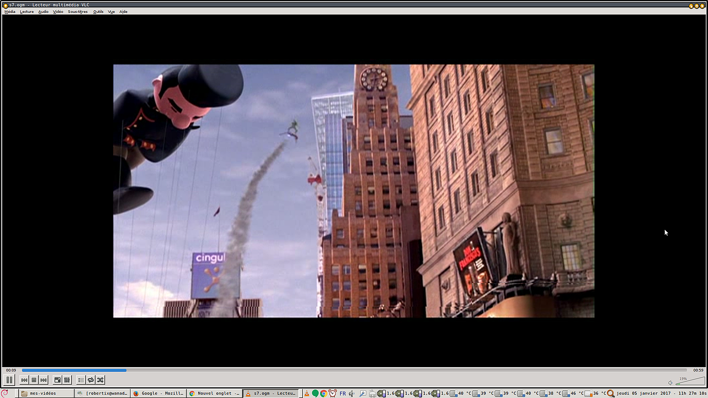Click the video display area
708x398 pixels.
[354, 191]
